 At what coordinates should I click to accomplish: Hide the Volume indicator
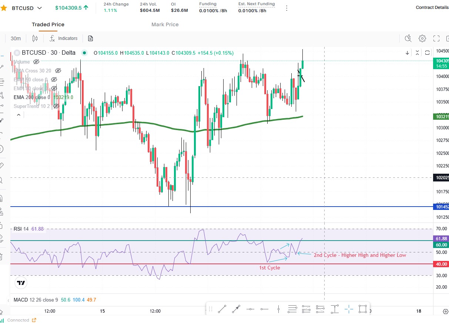[x=36, y=62]
